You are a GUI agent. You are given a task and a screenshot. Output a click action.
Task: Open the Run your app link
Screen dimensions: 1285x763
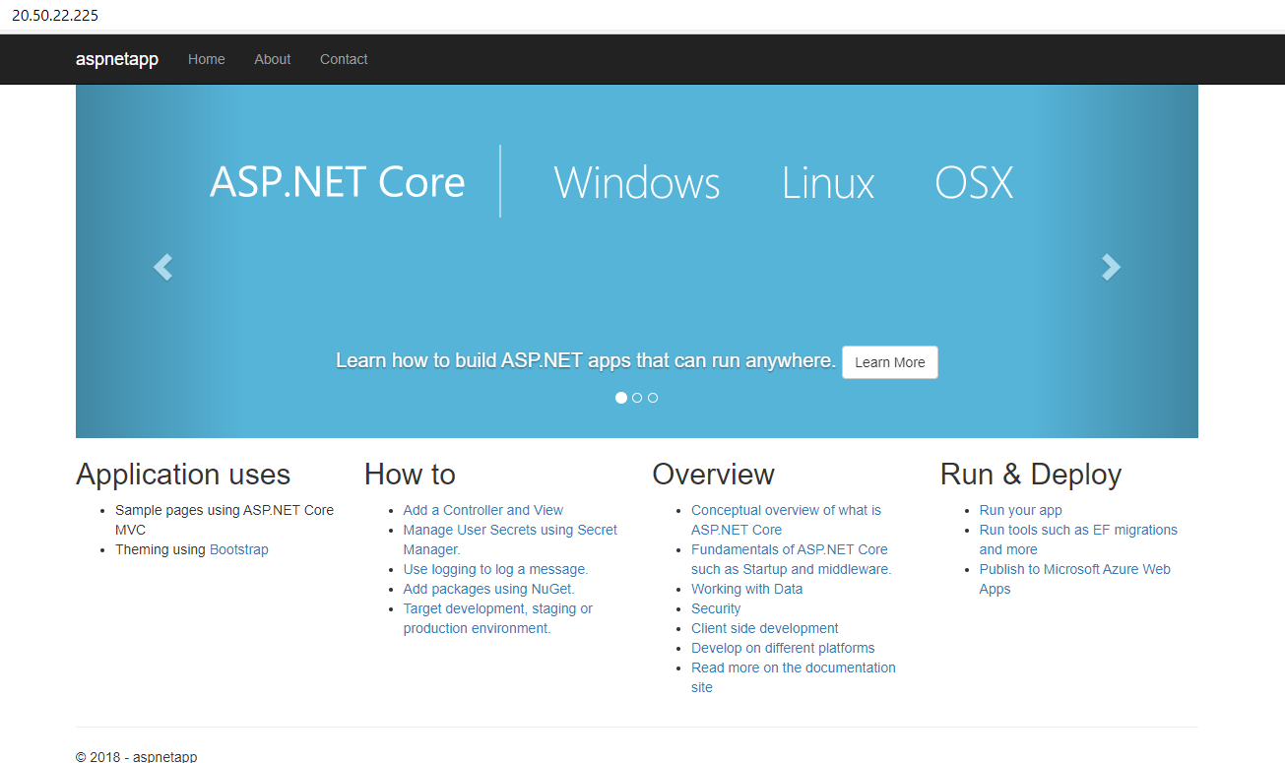pos(1021,510)
